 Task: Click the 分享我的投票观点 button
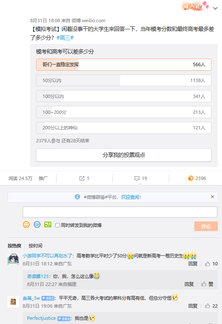(124, 155)
